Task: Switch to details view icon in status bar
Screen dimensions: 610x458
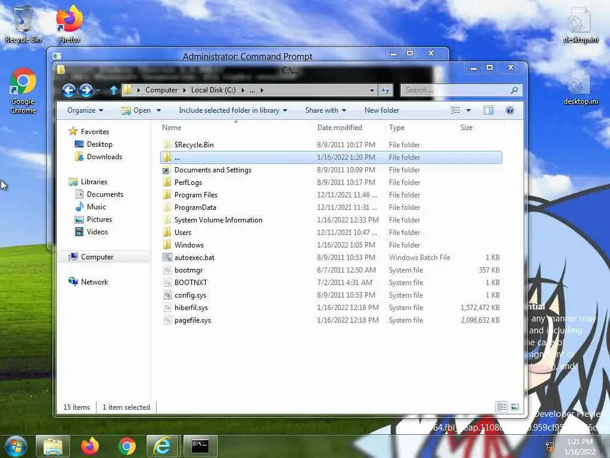Action: pyautogui.click(x=502, y=407)
